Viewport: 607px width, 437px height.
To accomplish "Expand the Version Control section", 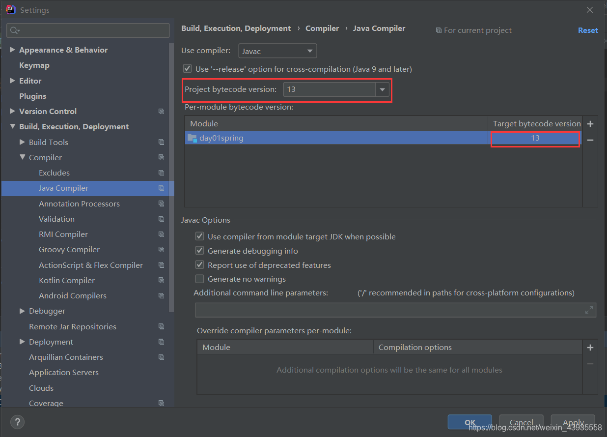I will point(12,111).
